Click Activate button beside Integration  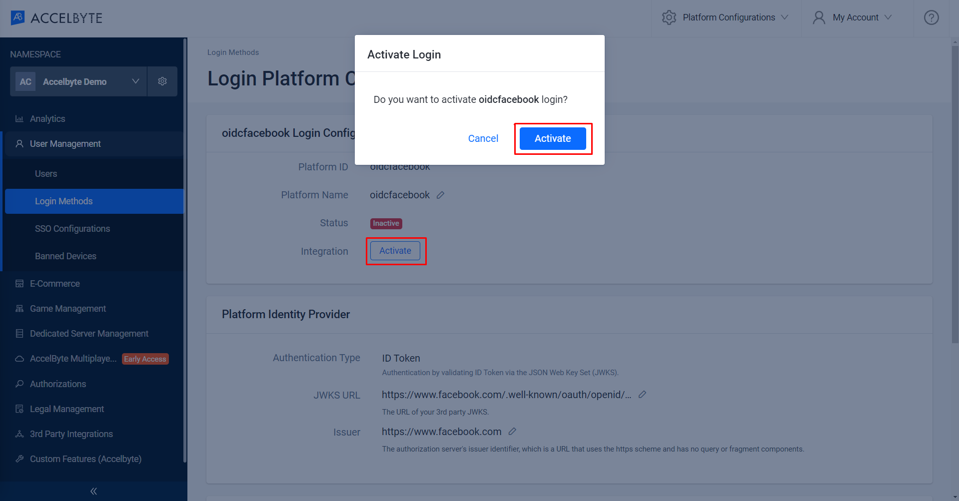(395, 251)
